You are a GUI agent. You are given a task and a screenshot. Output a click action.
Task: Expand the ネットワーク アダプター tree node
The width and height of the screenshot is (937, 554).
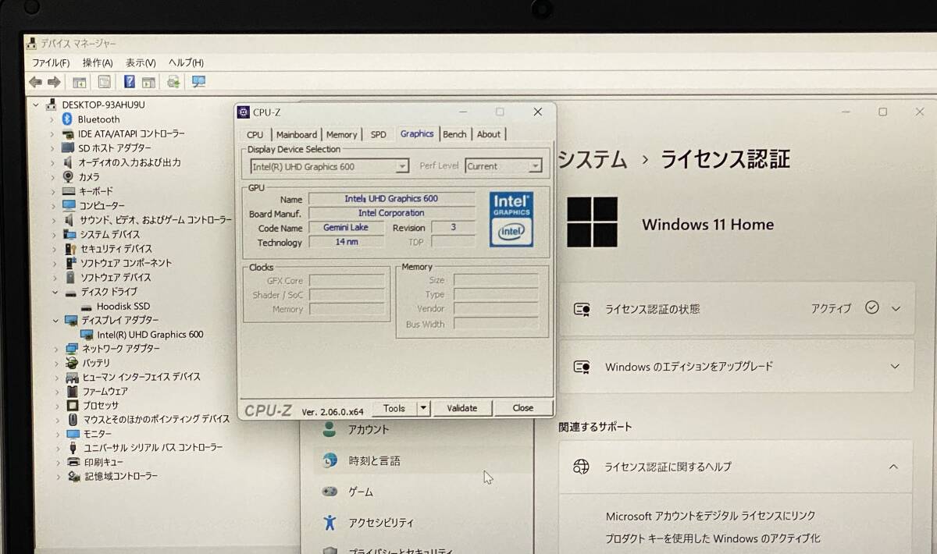pos(55,349)
